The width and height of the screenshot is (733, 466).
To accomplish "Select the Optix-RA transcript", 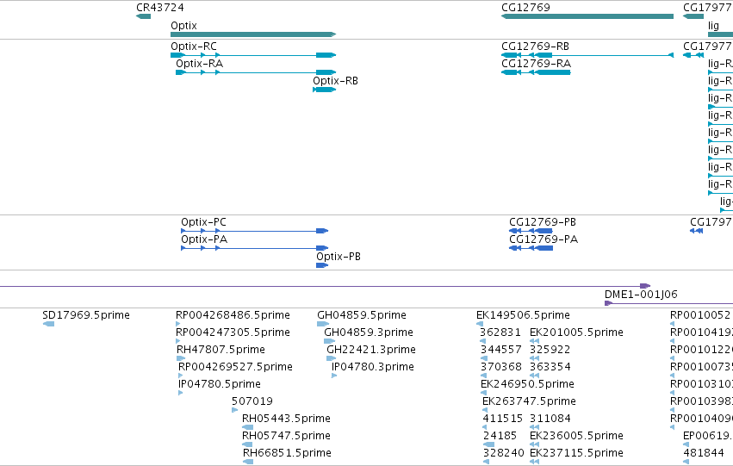I will click(256, 72).
